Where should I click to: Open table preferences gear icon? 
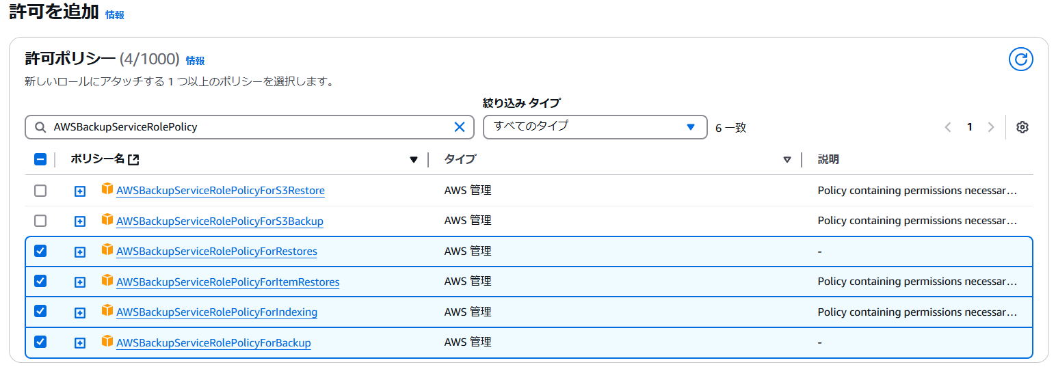pos(1022,127)
